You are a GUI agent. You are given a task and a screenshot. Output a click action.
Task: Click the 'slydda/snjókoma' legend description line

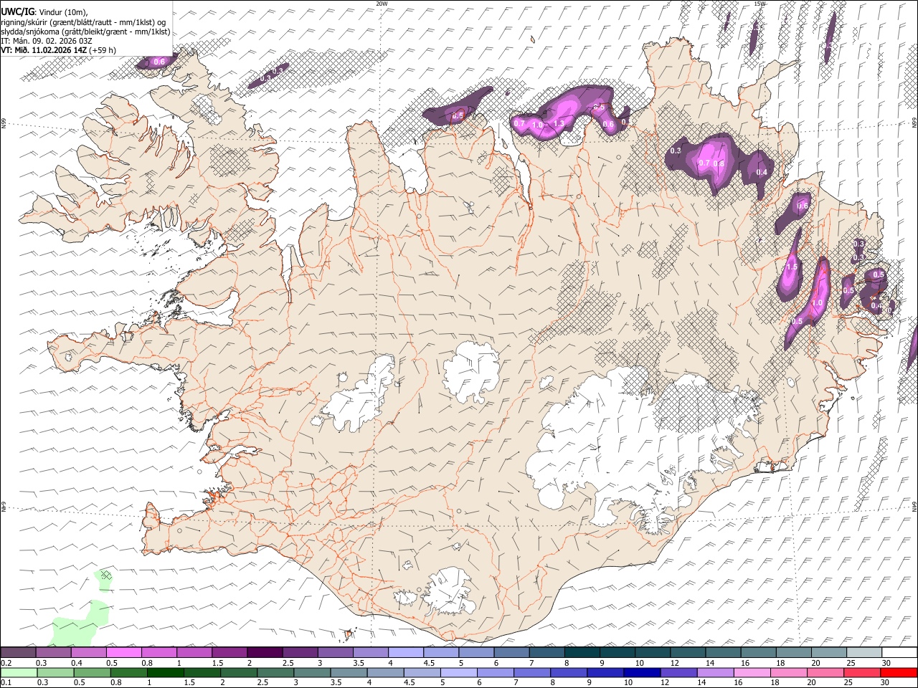[x=85, y=32]
